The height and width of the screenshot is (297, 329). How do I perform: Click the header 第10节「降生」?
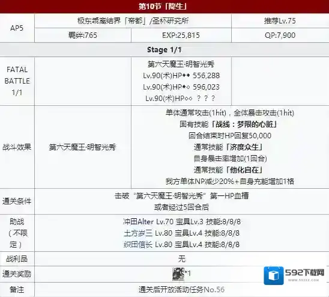163,6
